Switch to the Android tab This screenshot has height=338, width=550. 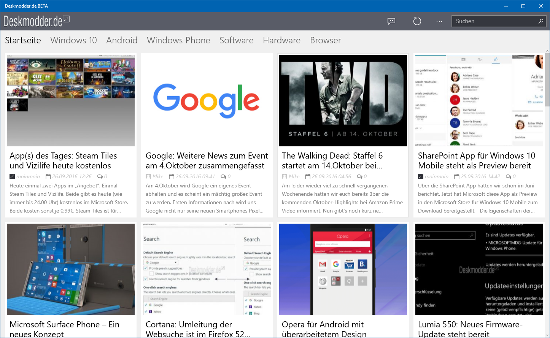[122, 40]
